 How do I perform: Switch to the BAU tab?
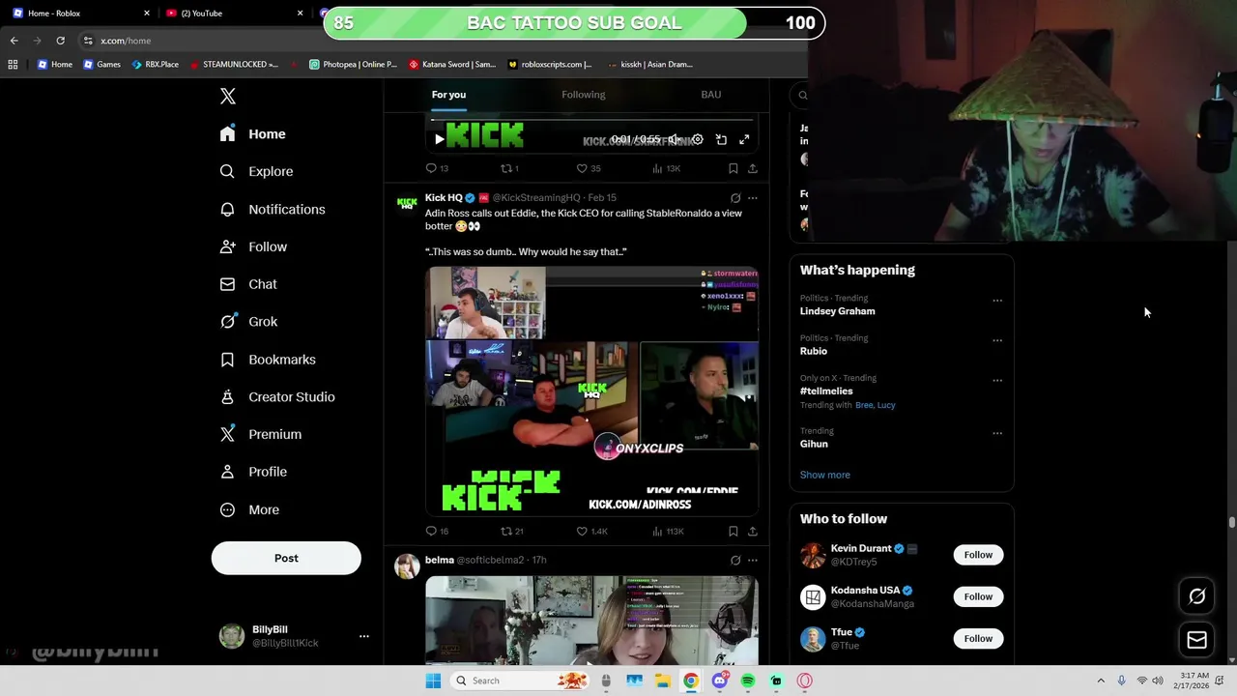[711, 95]
